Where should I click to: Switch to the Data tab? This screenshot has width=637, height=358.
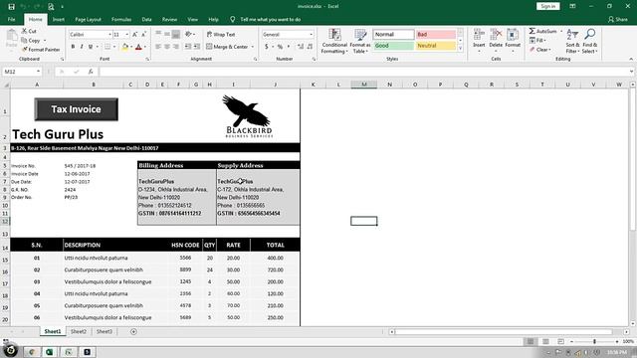click(146, 20)
